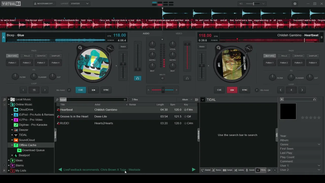This screenshot has width=325, height=183.
Task: Play the track preview in info panel
Action: pyautogui.click(x=282, y=99)
